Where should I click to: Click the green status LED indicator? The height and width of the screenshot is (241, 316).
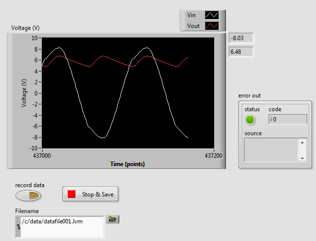click(250, 120)
